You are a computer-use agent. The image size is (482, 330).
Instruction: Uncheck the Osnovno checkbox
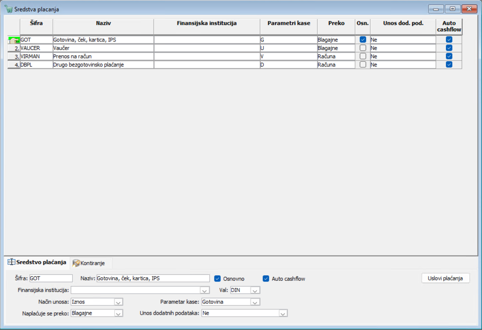[217, 279]
